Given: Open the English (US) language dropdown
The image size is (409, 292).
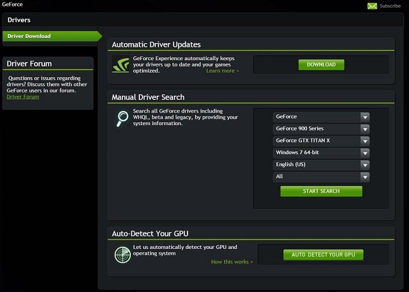Looking at the screenshot, I should (x=321, y=165).
